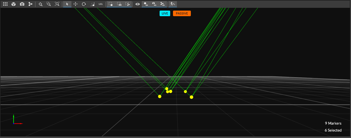Image resolution: width=351 pixels, height=138 pixels.
Task: Select zoom to fit with crosshair magnifier
Action: [40, 4]
